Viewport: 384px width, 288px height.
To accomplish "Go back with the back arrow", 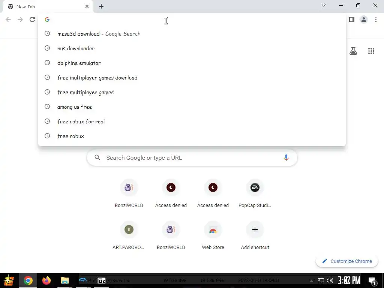I will 8,19.
